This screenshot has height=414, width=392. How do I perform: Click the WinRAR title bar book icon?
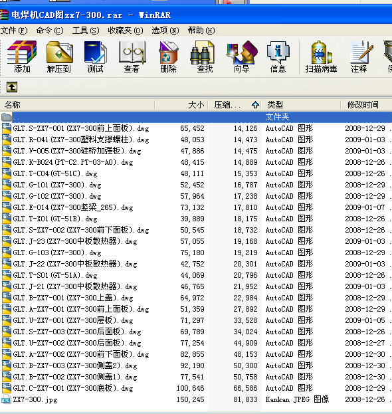pyautogui.click(x=4, y=15)
